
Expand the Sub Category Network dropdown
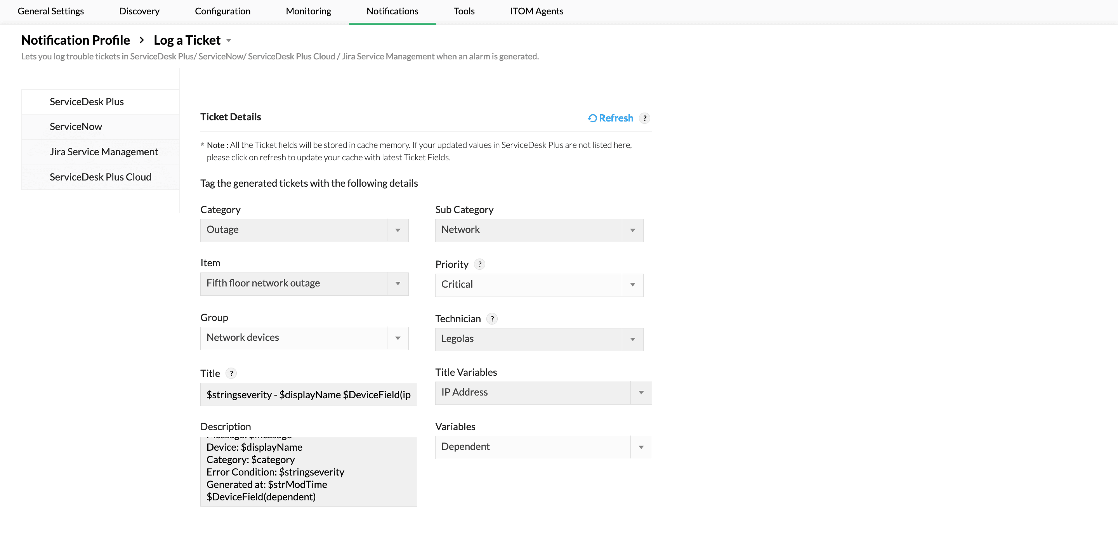632,231
